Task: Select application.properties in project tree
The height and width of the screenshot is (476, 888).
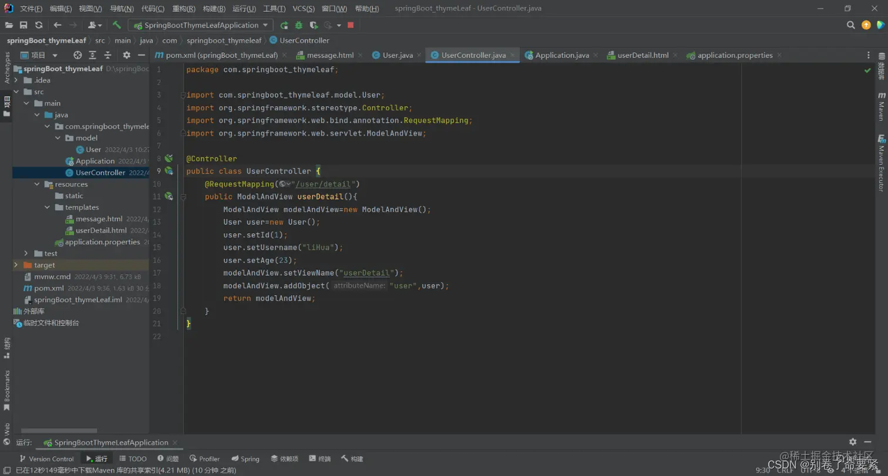Action: pyautogui.click(x=103, y=242)
